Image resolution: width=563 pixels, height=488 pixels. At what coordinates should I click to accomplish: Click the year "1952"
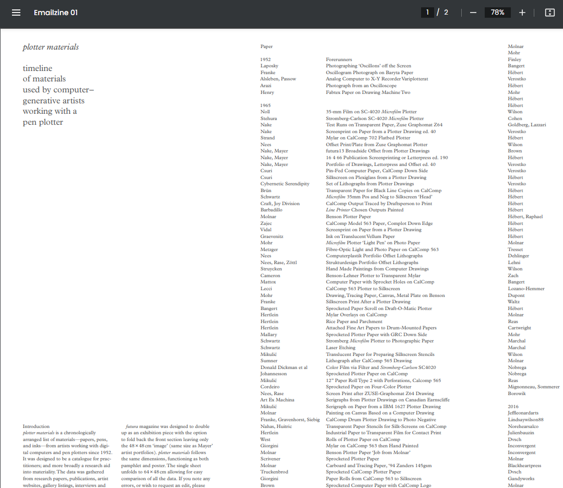266,59
